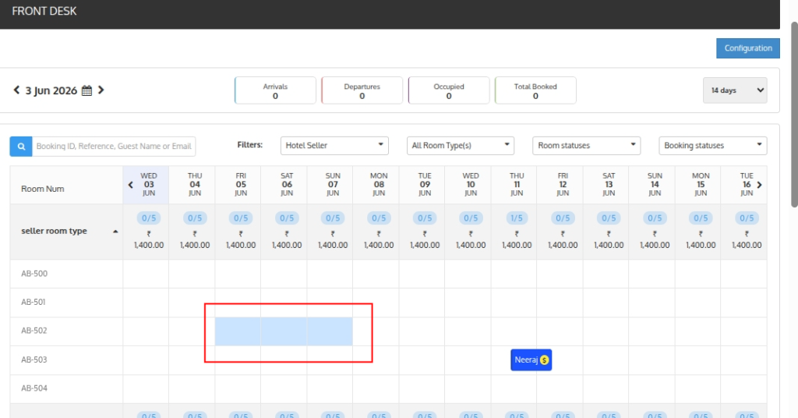
Task: Click the 1,400.00 rate under THU 11
Action: [517, 245]
